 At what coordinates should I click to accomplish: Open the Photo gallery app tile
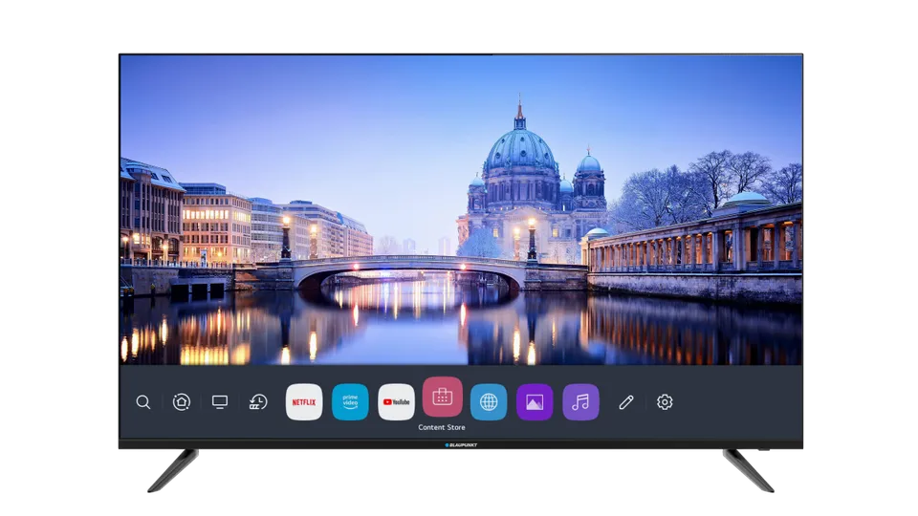pyautogui.click(x=535, y=402)
